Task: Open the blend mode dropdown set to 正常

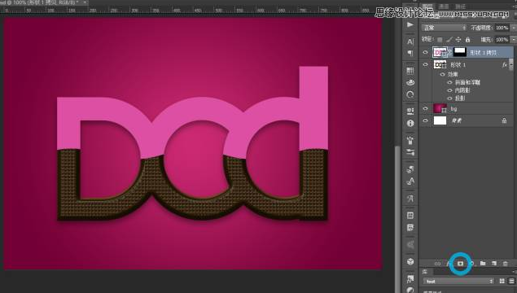Action: (x=444, y=28)
